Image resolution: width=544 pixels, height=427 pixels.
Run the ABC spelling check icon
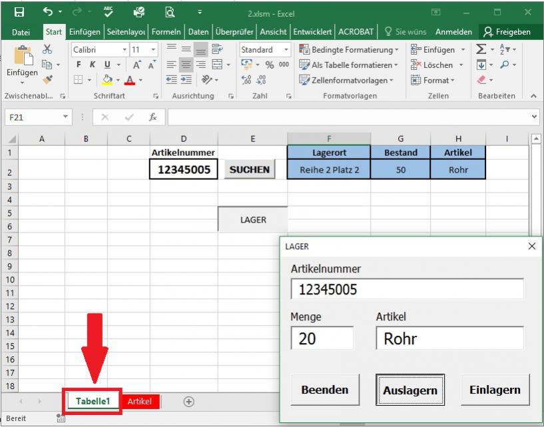[109, 12]
